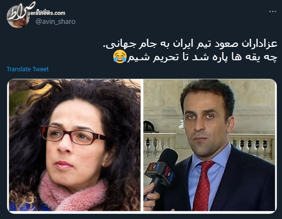
Task: Click the first line of tweet text
Action: click(x=190, y=44)
